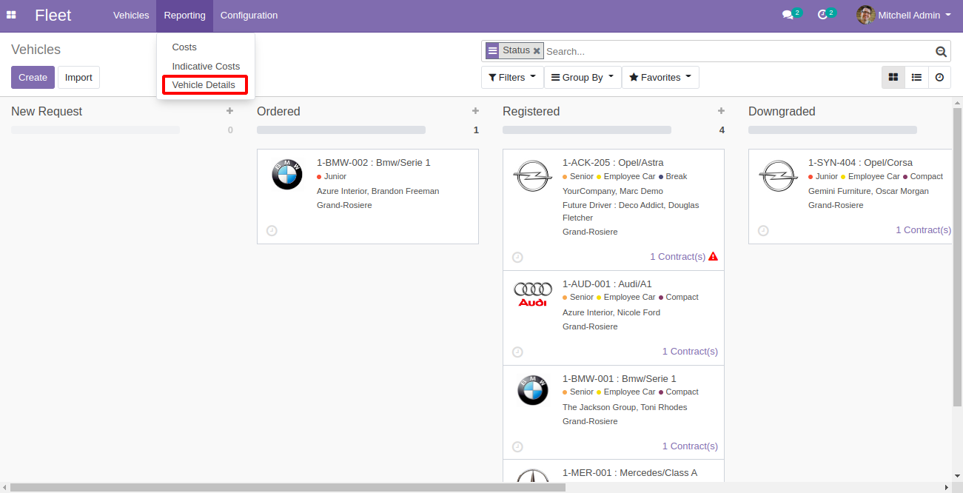
Task: Open activity clock on 1-SYN-404 card
Action: point(763,230)
